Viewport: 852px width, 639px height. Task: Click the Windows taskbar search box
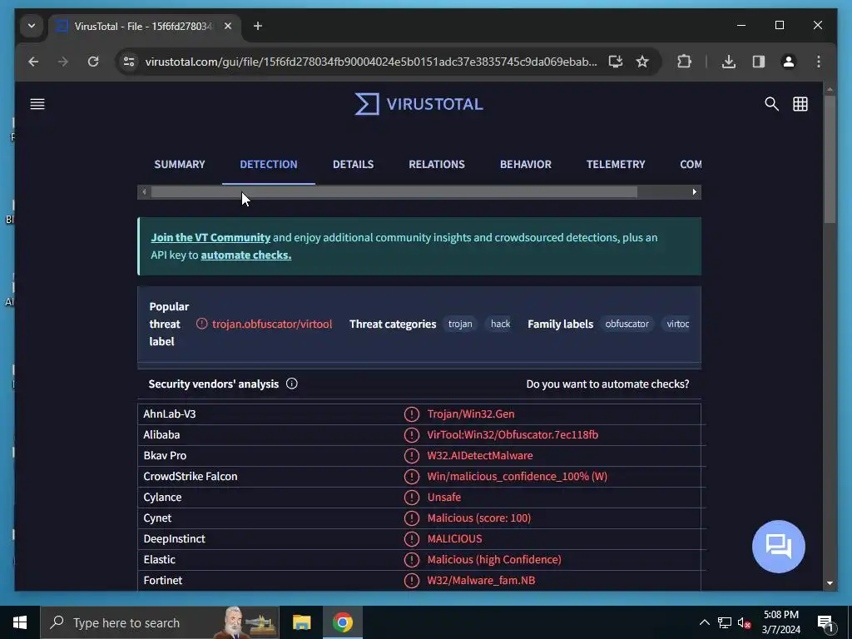pos(160,622)
